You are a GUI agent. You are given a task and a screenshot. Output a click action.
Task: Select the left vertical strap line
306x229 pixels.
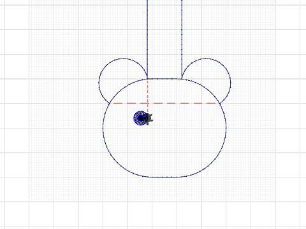147,39
